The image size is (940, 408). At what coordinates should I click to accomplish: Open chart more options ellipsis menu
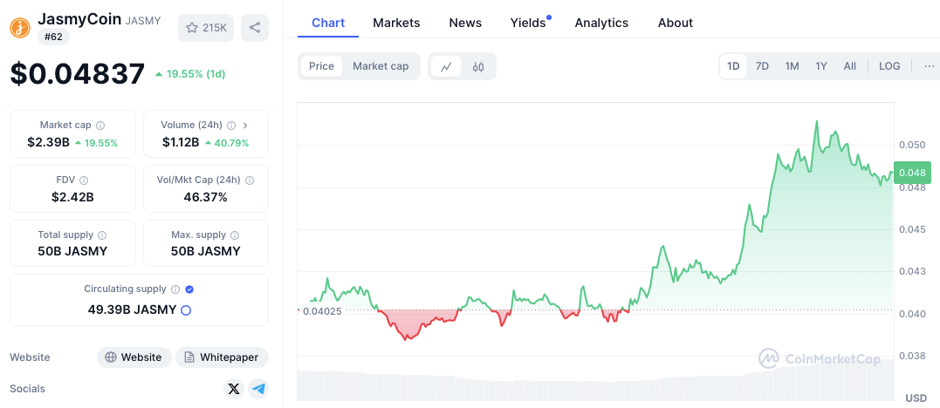[x=930, y=66]
